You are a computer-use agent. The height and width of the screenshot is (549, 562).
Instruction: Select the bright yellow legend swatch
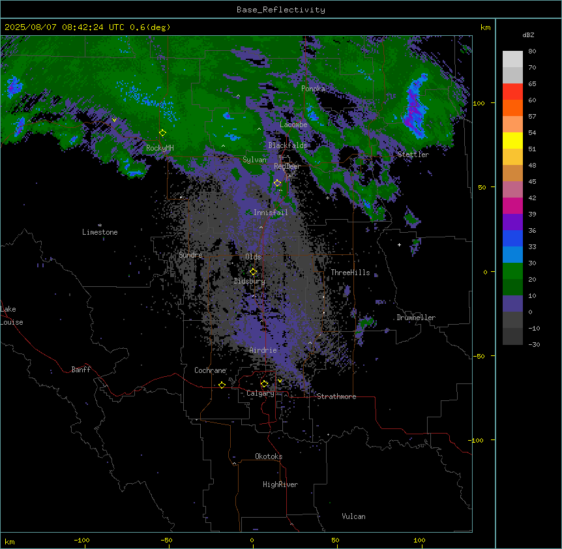[x=512, y=140]
